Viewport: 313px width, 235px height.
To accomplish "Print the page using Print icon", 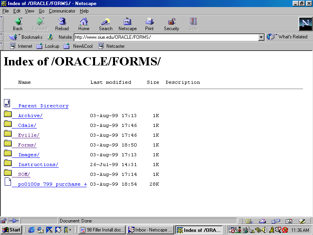I will point(149,24).
